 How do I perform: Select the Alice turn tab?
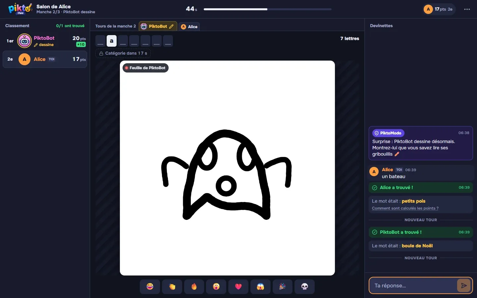click(189, 27)
